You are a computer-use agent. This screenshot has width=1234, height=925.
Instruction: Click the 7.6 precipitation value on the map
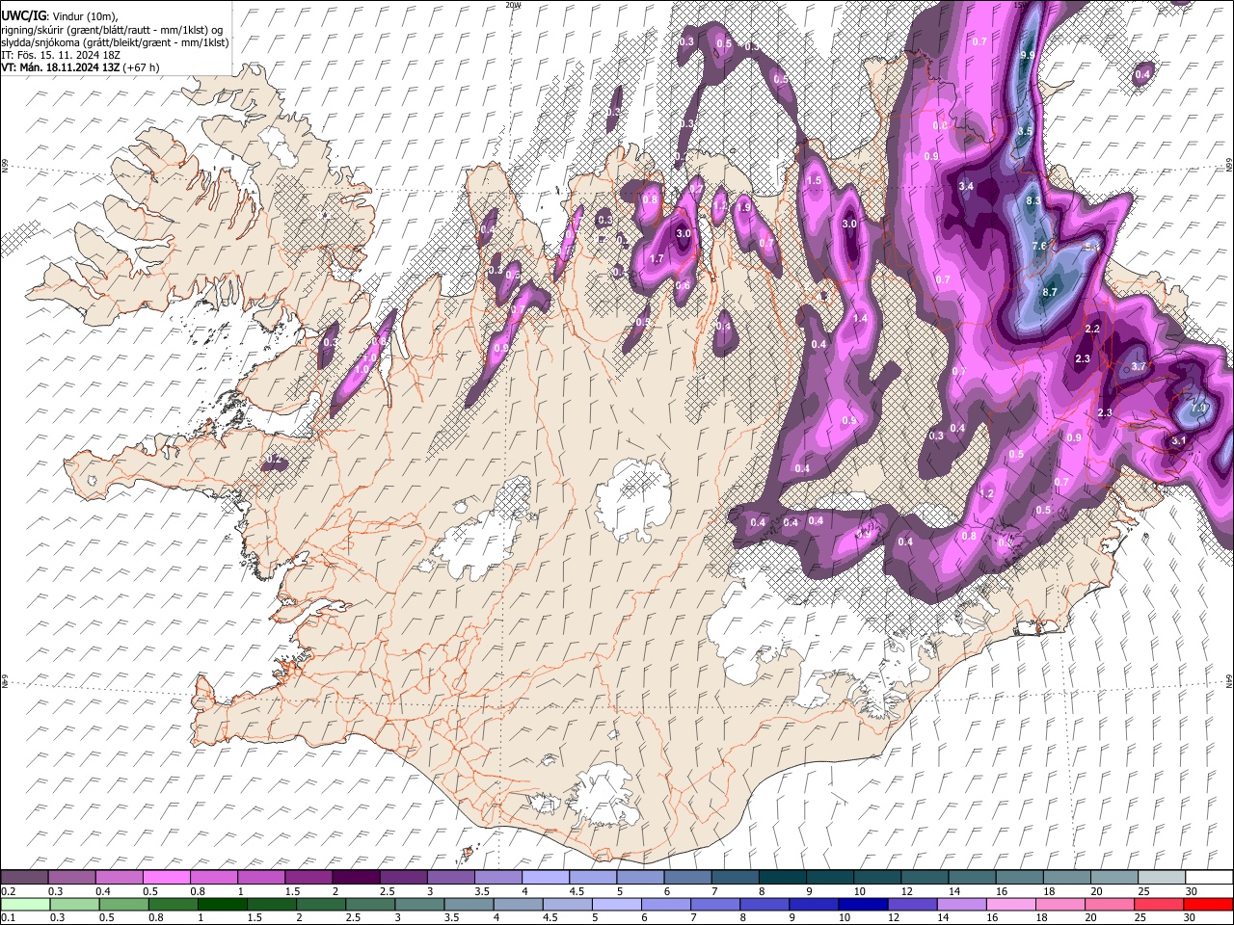[1039, 247]
